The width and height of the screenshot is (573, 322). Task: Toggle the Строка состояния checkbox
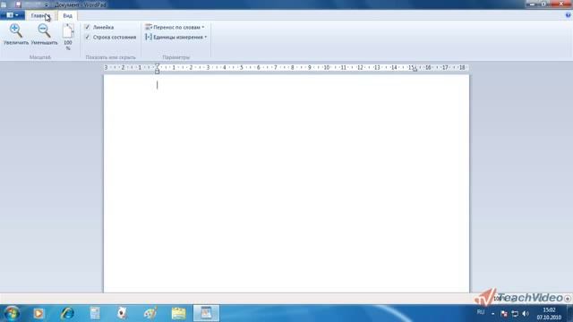coord(88,37)
